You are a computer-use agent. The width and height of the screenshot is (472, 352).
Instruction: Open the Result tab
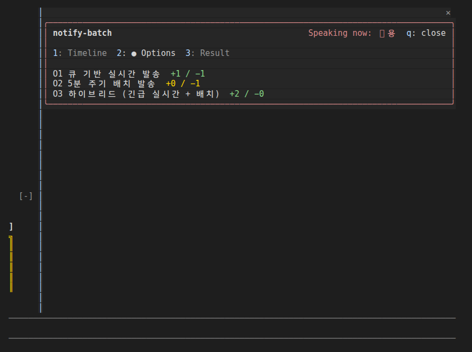(207, 53)
